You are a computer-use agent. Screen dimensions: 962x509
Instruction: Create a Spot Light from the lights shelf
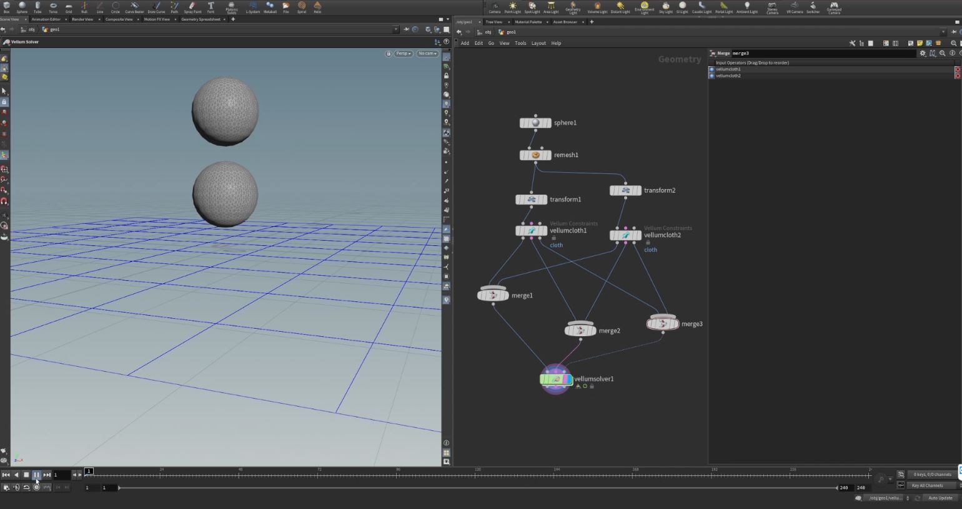[533, 6]
